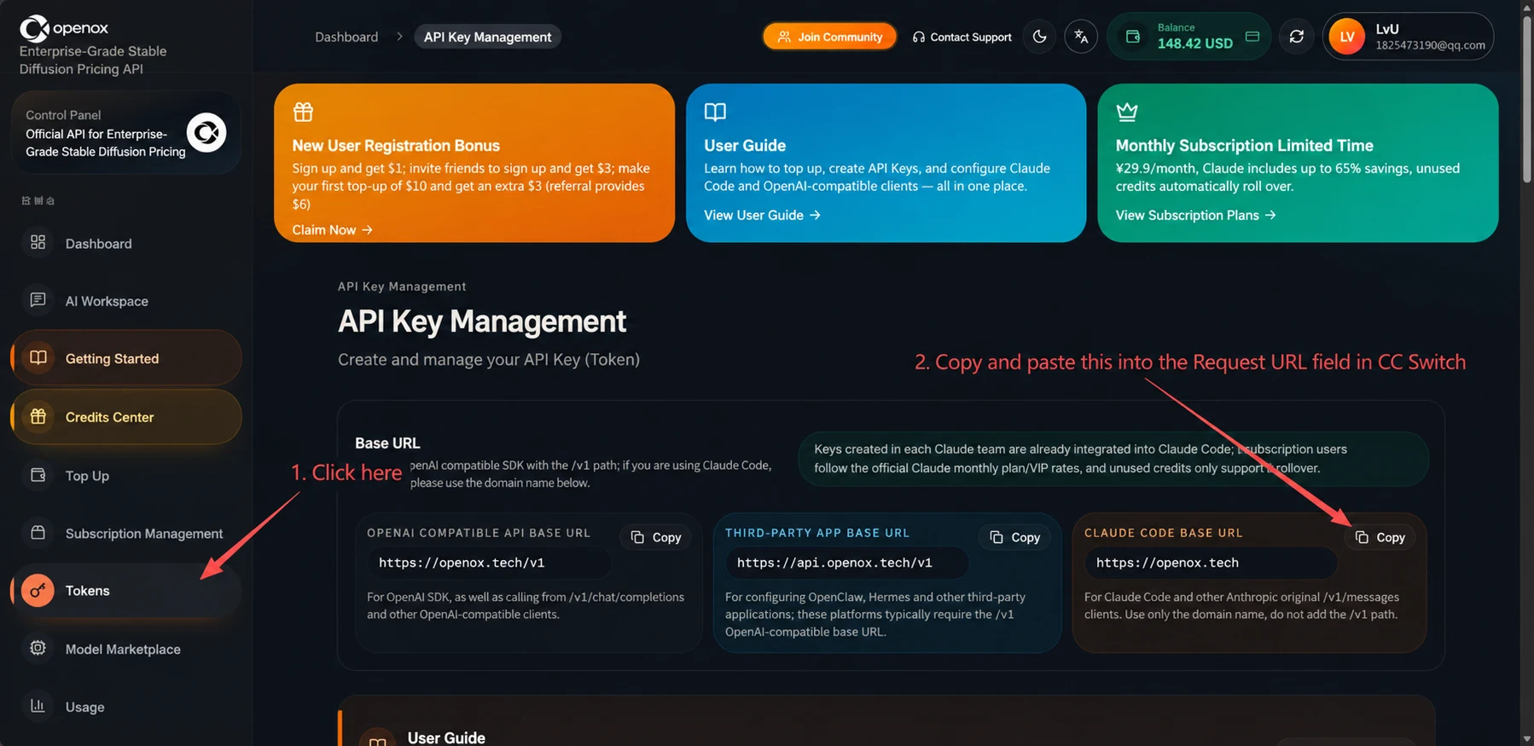Open the language translation icon
This screenshot has width=1534, height=746.
[1081, 37]
